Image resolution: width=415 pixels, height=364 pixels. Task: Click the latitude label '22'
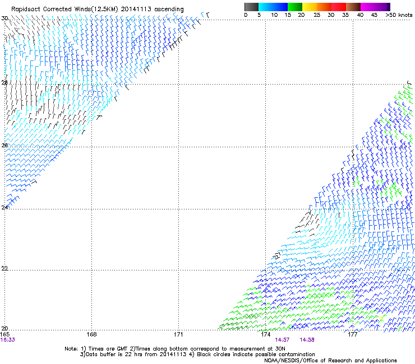click(x=4, y=268)
